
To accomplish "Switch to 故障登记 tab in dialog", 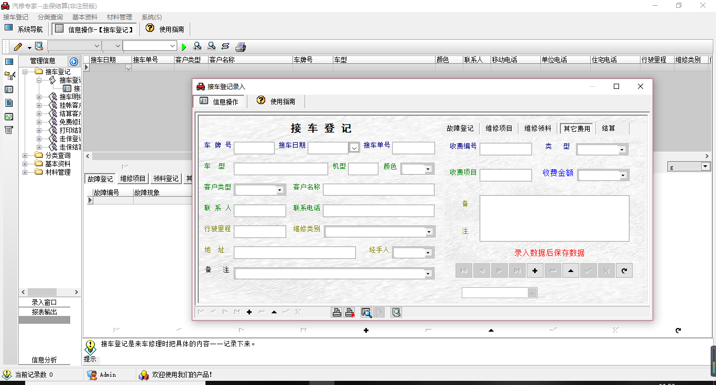I will click(460, 128).
